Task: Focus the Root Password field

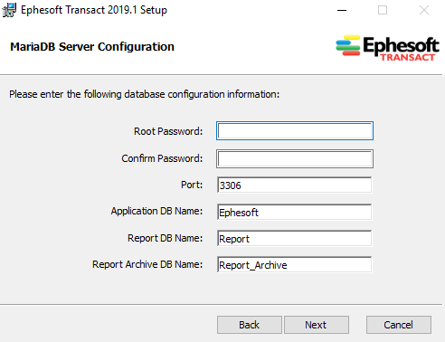Action: coord(295,131)
